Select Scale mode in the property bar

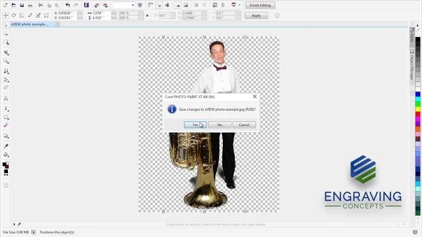tap(22, 16)
